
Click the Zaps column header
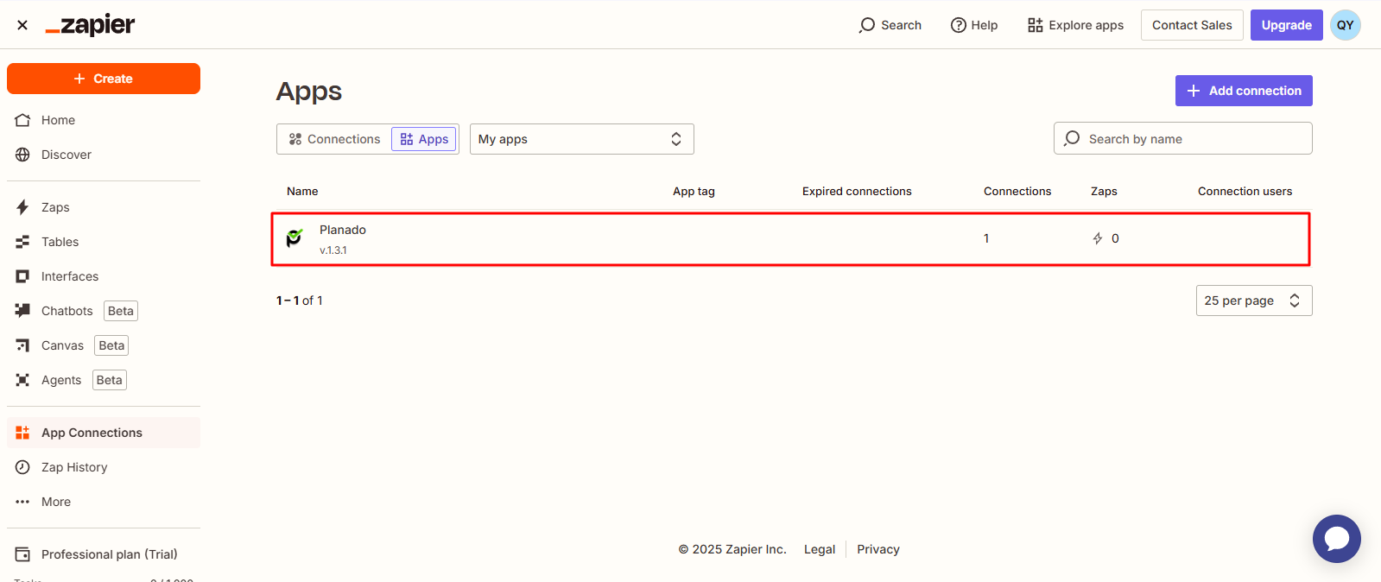pyautogui.click(x=1104, y=192)
